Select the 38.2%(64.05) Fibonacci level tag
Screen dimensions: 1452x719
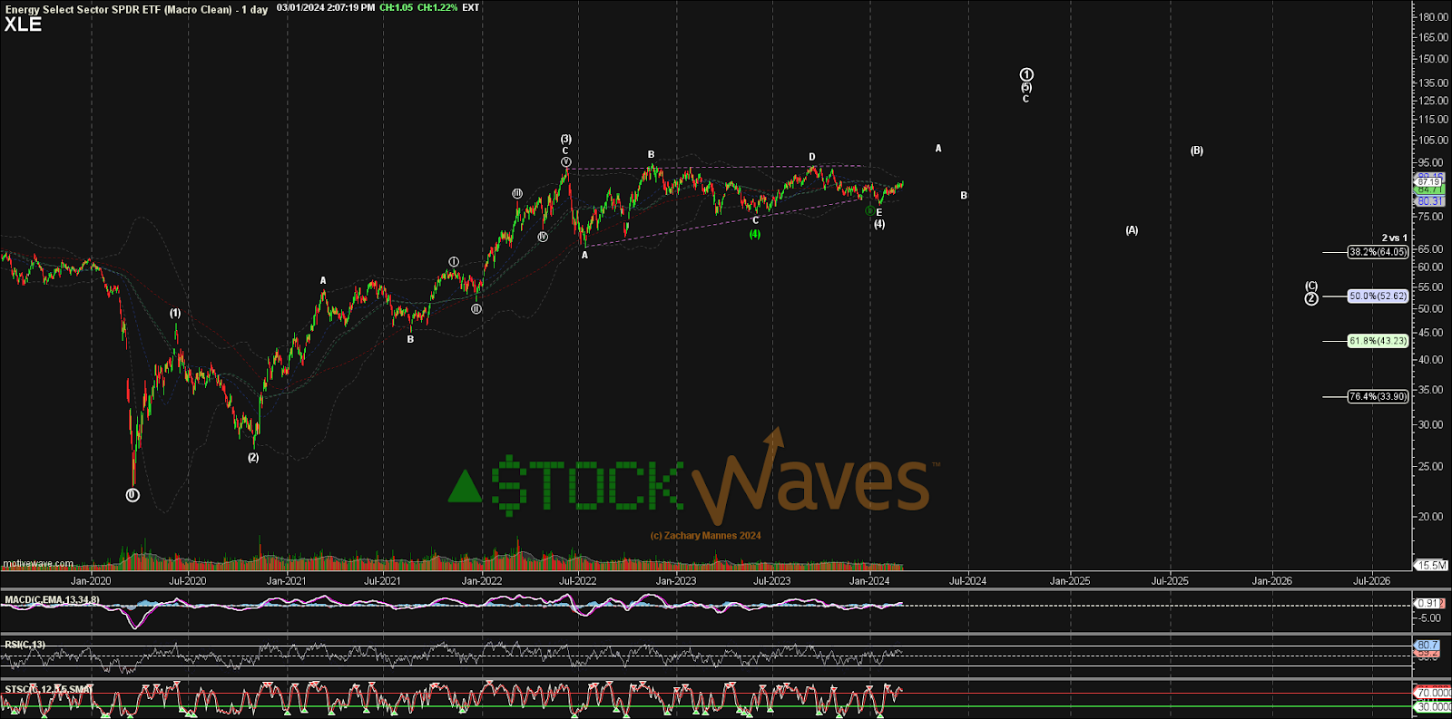coord(1378,252)
